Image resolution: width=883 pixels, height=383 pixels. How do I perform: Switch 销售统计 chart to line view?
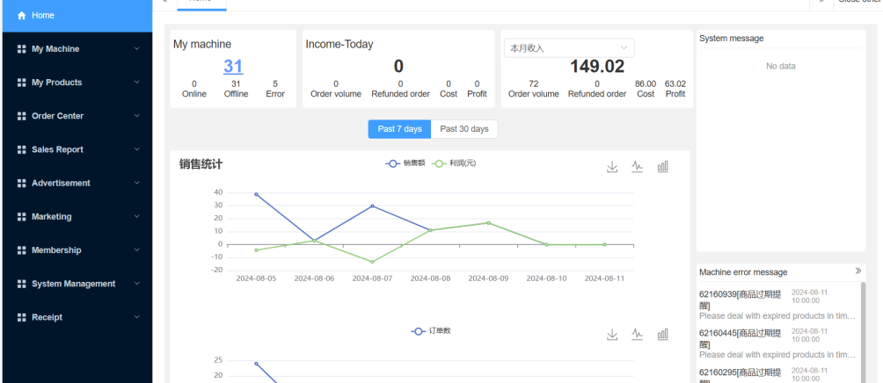point(637,167)
